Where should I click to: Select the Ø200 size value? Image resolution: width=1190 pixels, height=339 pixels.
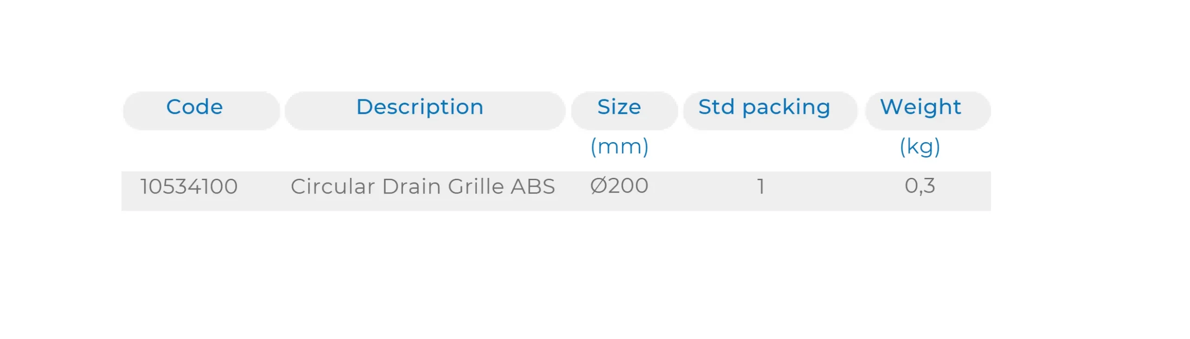click(x=619, y=186)
